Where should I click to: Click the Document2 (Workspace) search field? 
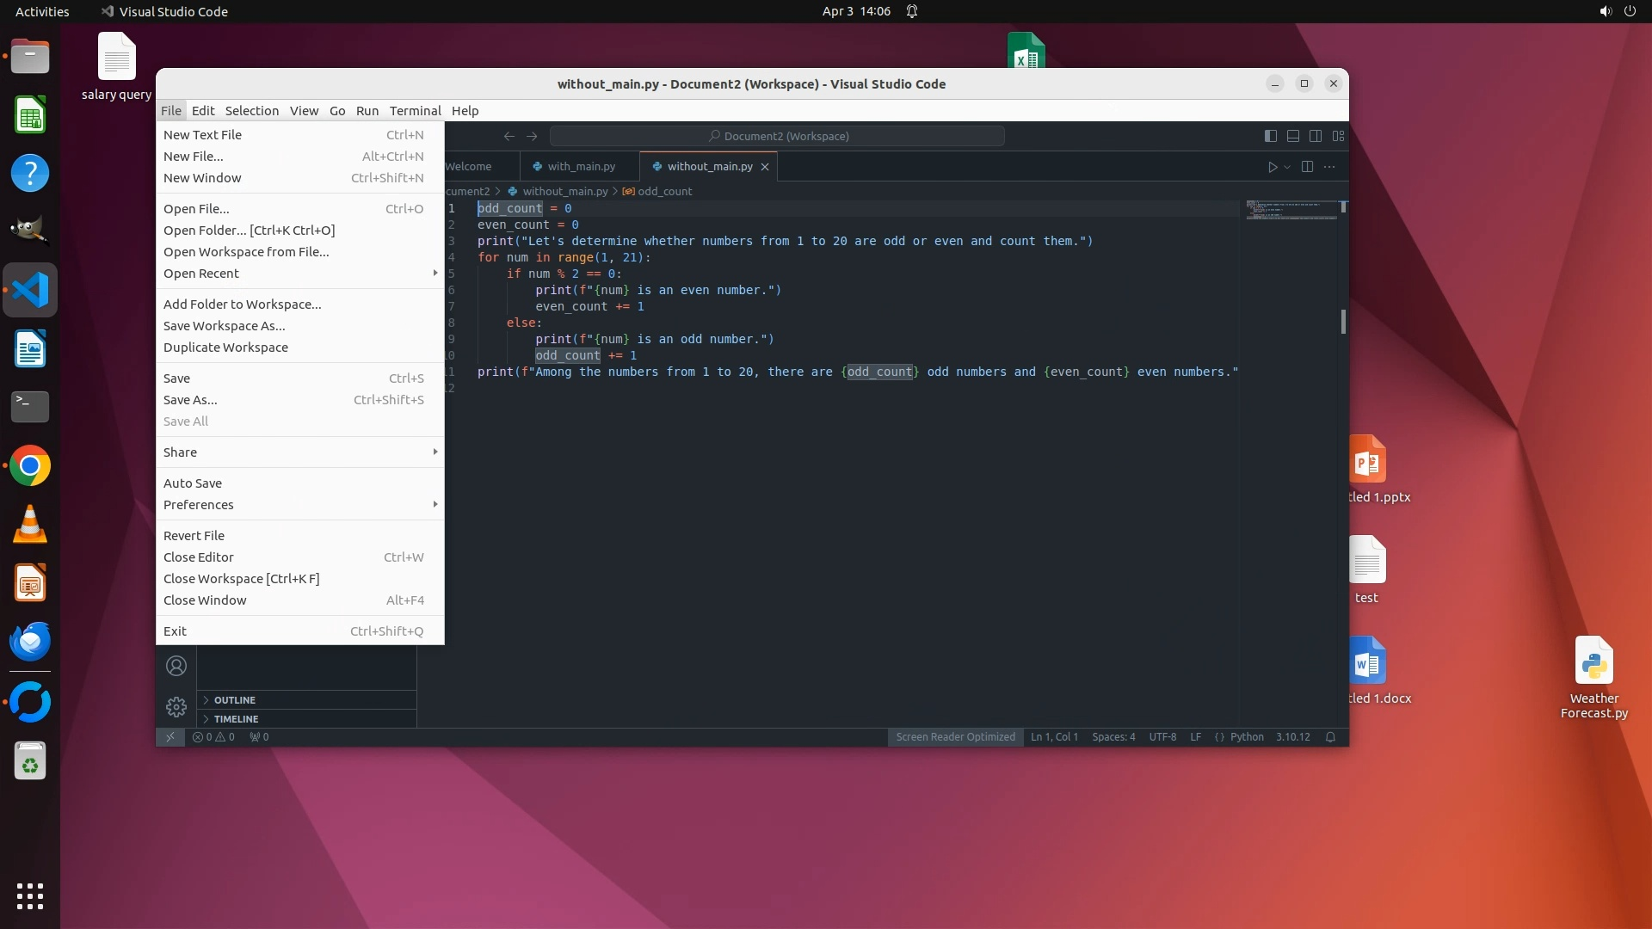coord(777,136)
